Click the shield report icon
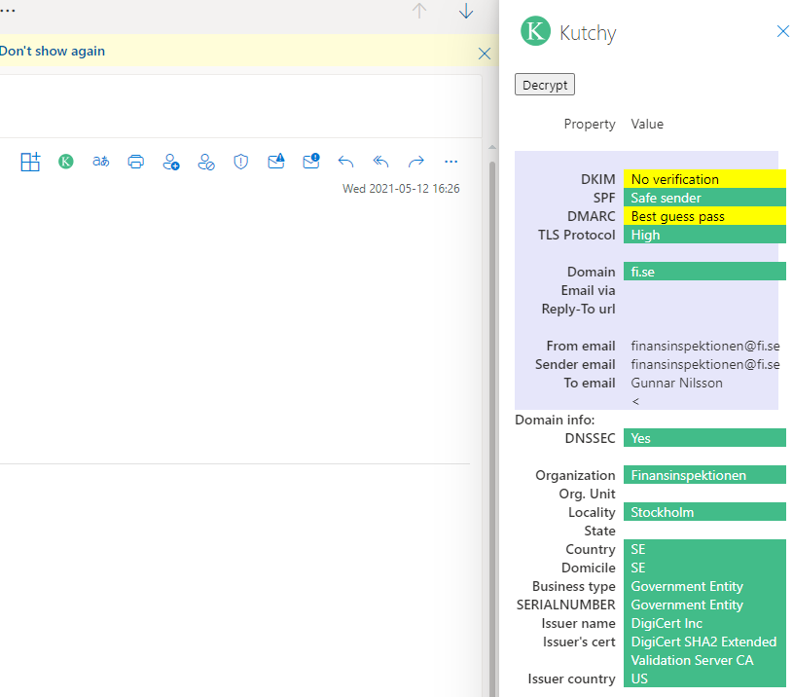Image resolution: width=793 pixels, height=697 pixels. (240, 162)
